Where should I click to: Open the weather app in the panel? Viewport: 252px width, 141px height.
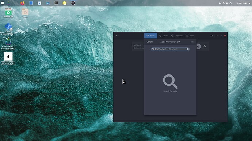click(x=64, y=3)
